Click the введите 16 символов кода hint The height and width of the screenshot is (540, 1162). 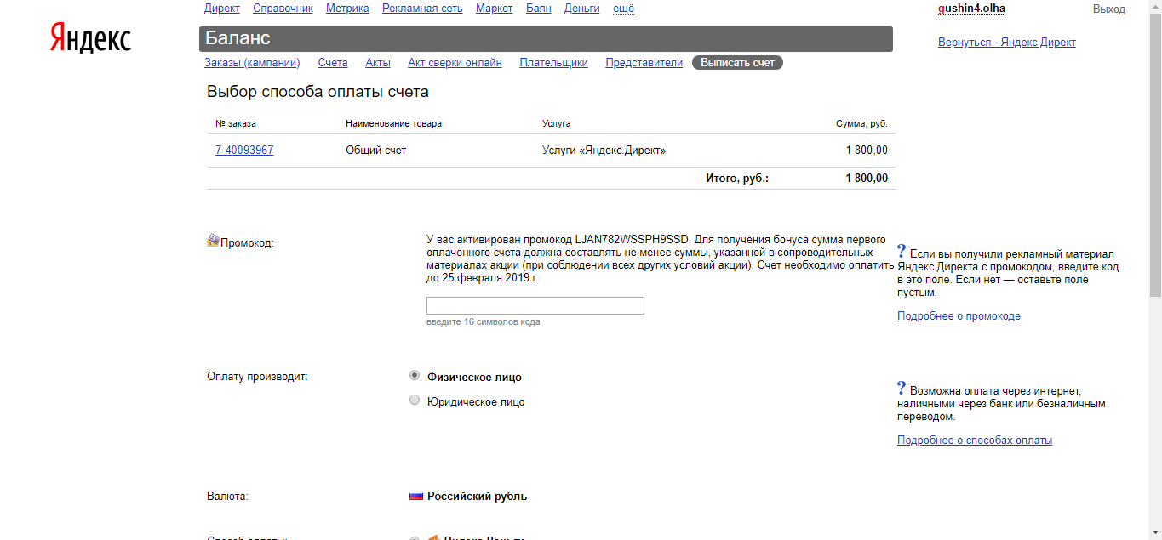tap(483, 321)
